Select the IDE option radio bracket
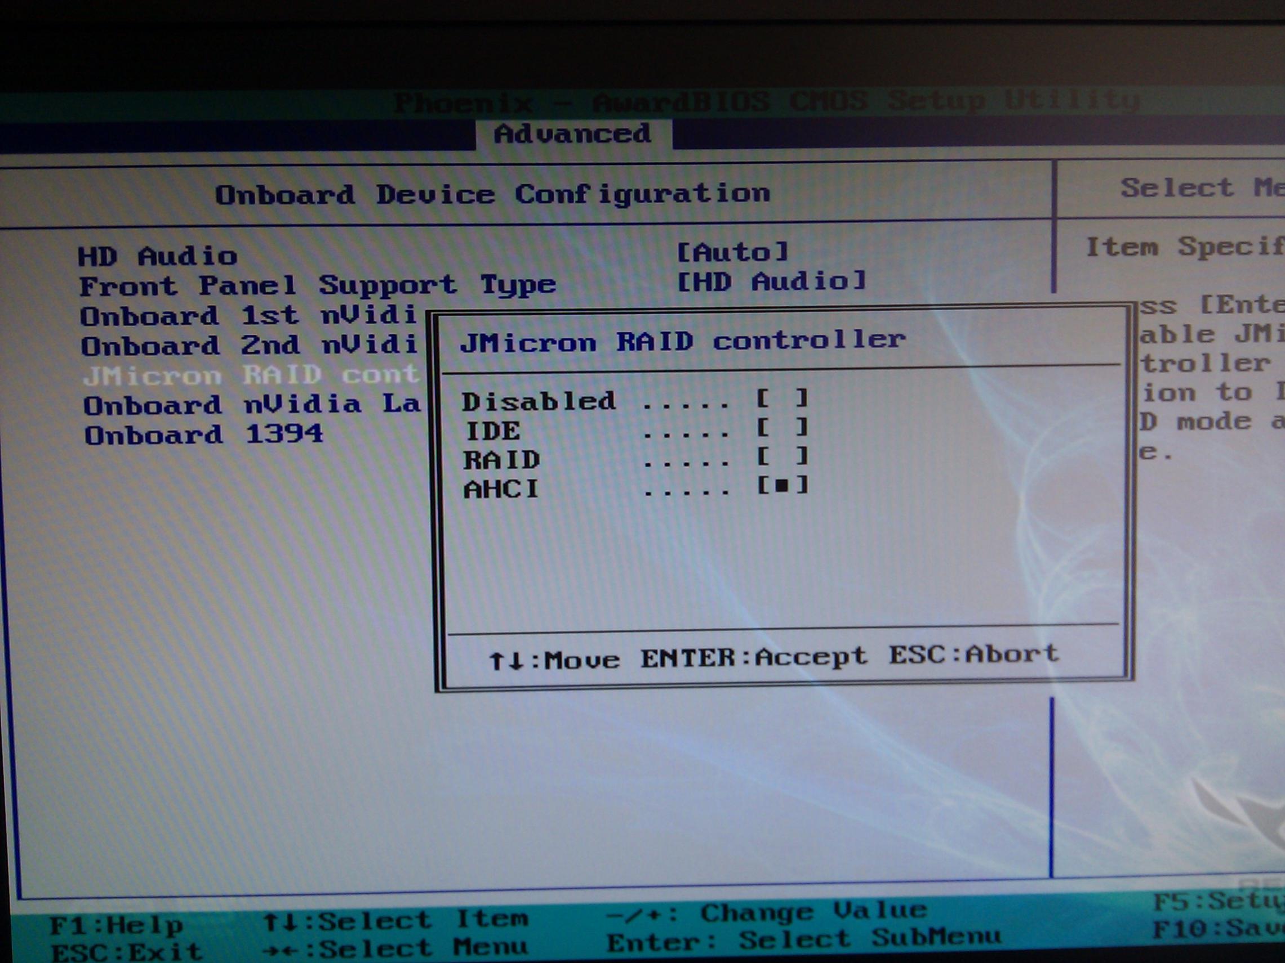The height and width of the screenshot is (963, 1285). (782, 428)
